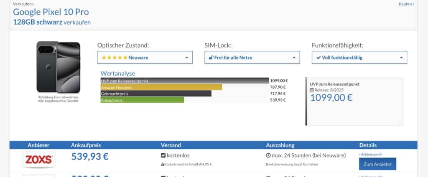Open the SIM-Lock Frei für alle Netze dropdown
The image size is (428, 177).
252,57
